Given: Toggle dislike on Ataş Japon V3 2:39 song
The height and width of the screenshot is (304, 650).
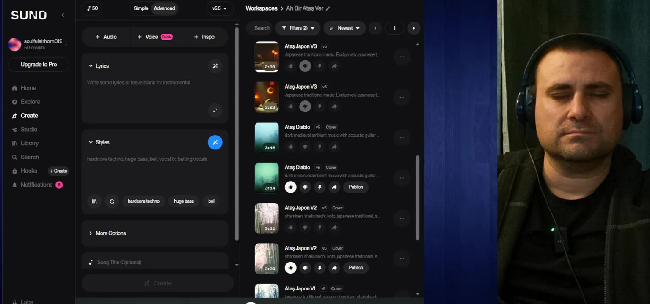Looking at the screenshot, I should (305, 66).
